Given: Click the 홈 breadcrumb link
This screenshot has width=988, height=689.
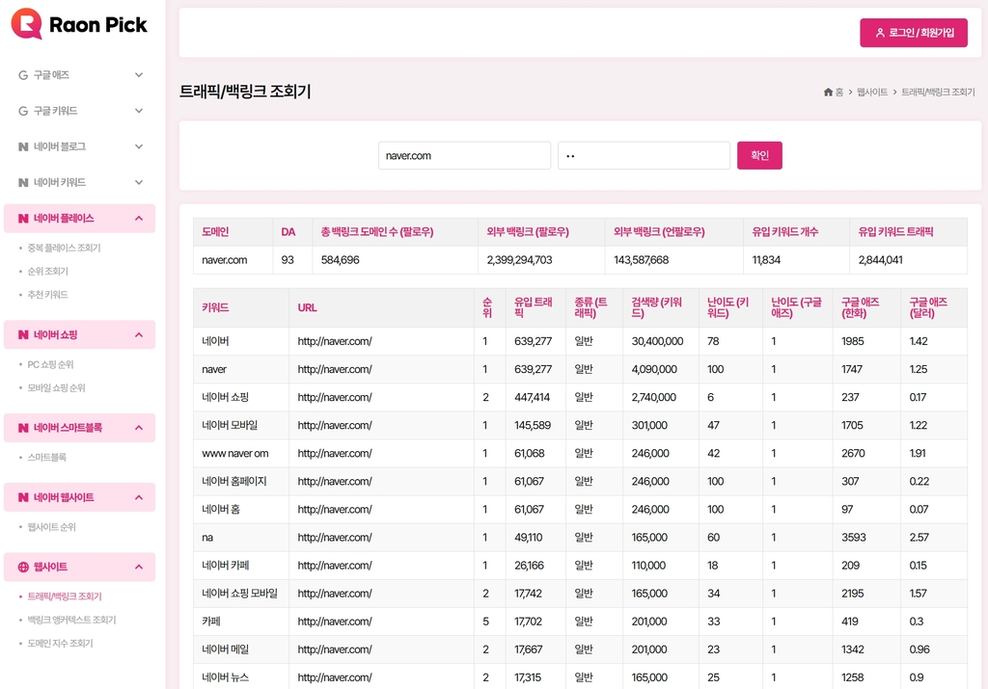Looking at the screenshot, I should click(x=839, y=92).
